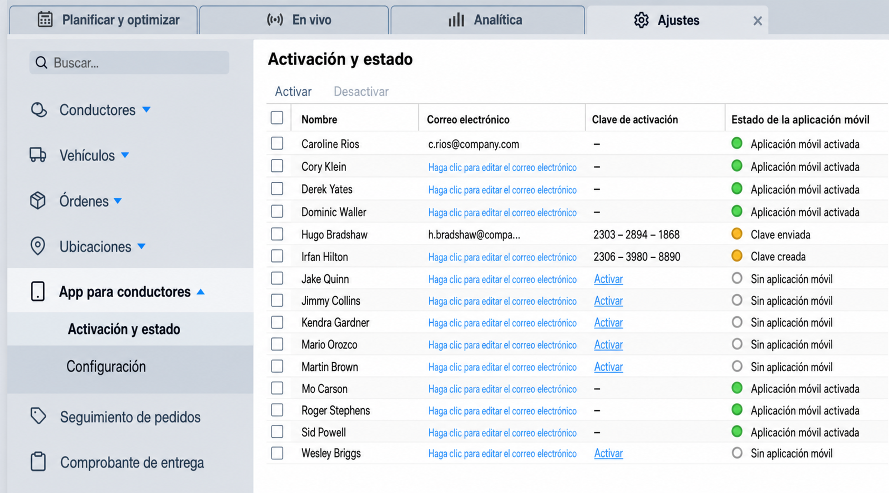Click the live broadcast icon in En vivo tab
Screen dimensions: 889x493
tap(275, 20)
